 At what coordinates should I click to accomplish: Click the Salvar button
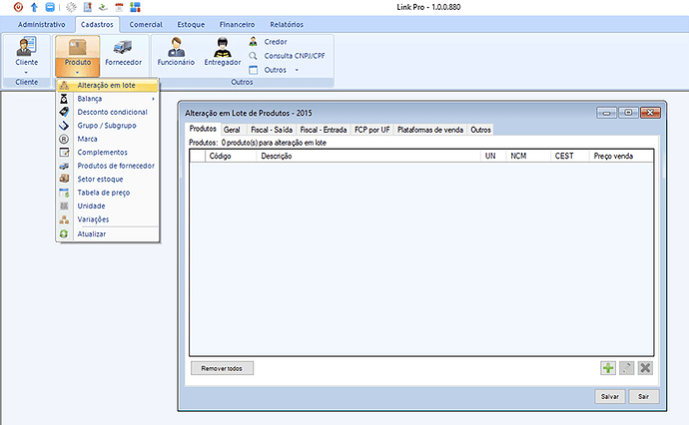coord(610,396)
